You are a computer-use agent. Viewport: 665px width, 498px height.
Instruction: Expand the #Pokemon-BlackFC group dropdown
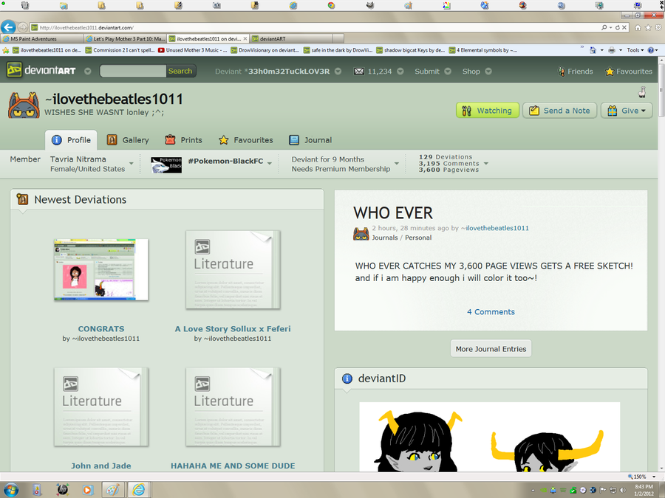(269, 164)
